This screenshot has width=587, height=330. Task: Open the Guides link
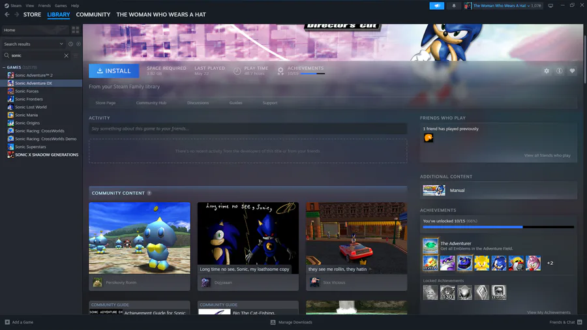coord(236,102)
